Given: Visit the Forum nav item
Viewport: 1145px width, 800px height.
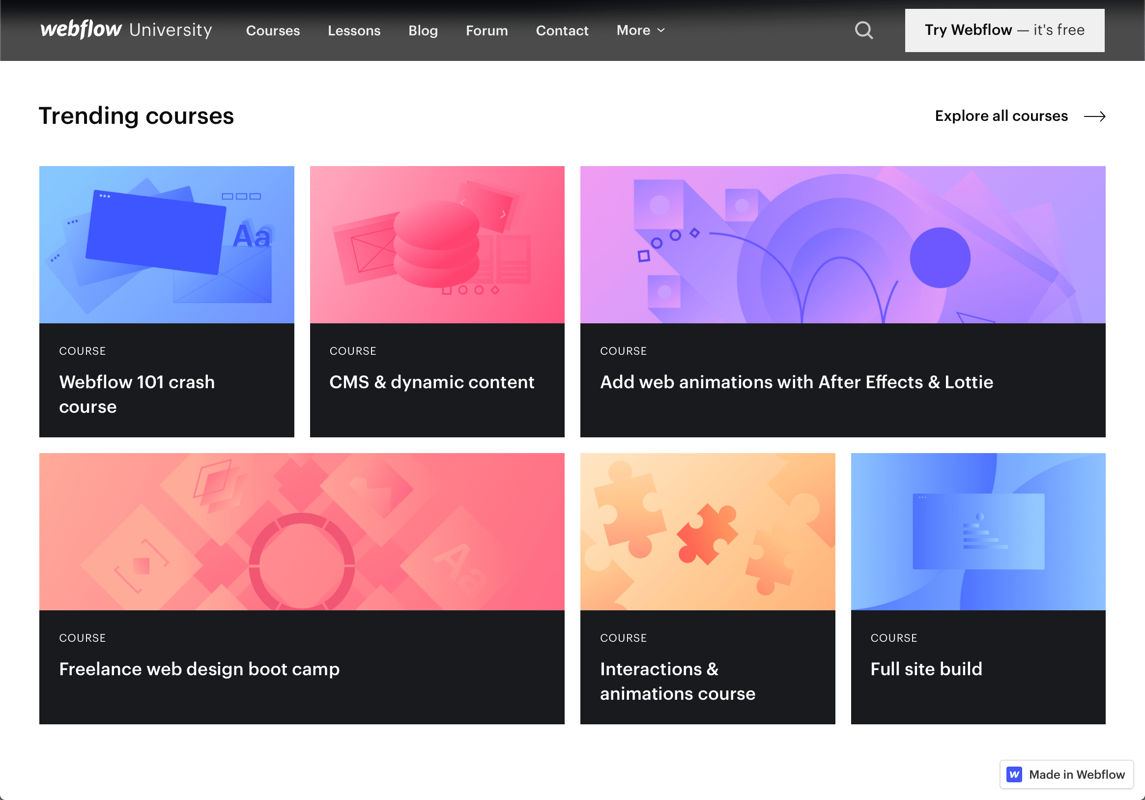Looking at the screenshot, I should pyautogui.click(x=487, y=30).
